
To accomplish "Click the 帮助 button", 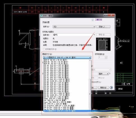I will point(103,88).
